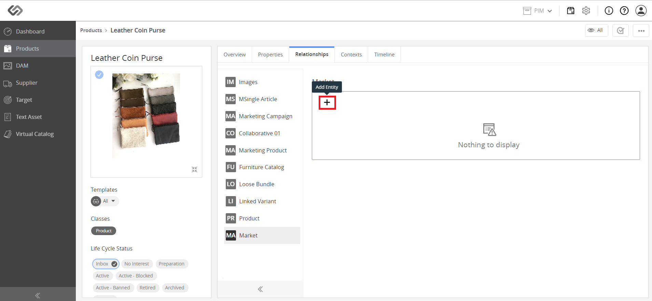Select the MSingle Article relationship
This screenshot has height=301, width=652.
click(x=262, y=99)
